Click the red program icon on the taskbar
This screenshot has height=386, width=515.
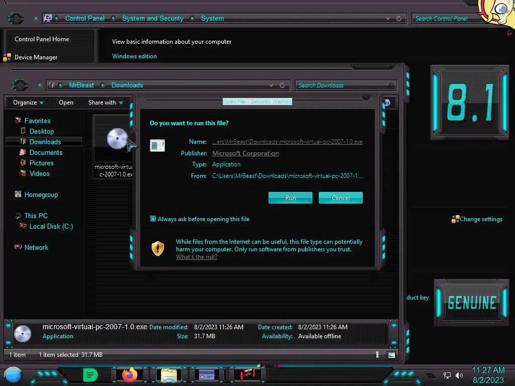point(247,374)
